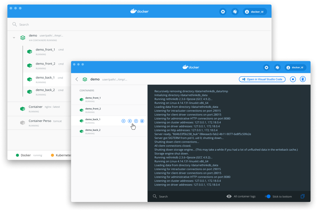Click green Docker running status dot
The image size is (317, 211).
point(17,155)
